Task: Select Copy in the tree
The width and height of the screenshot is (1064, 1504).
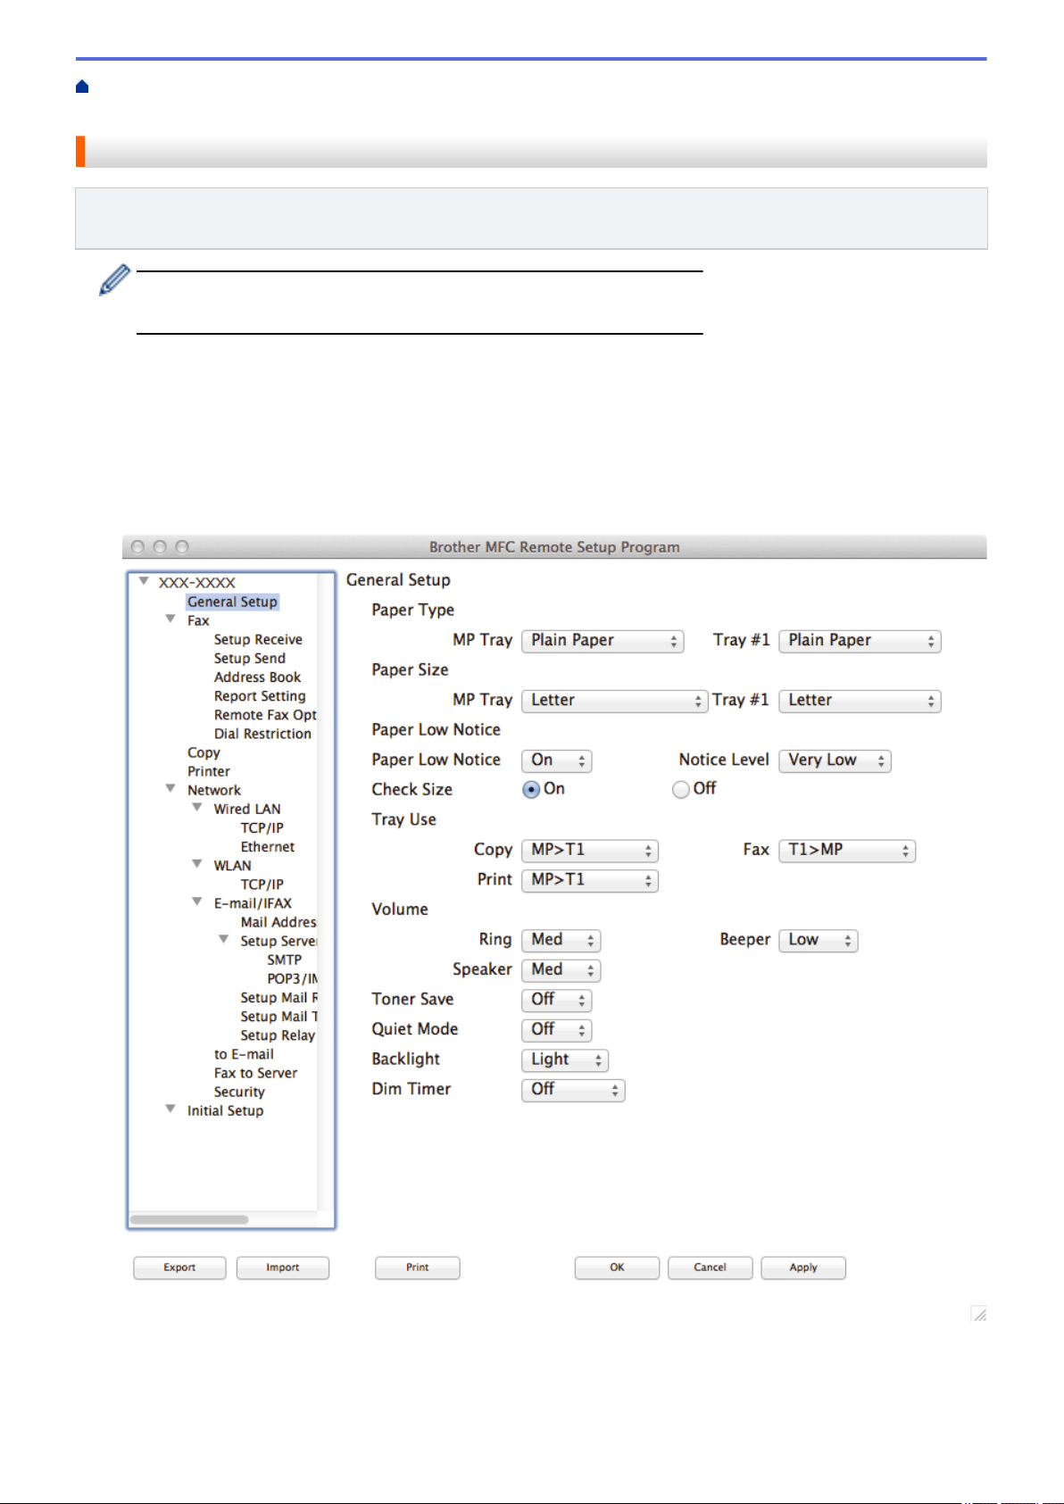Action: pyautogui.click(x=204, y=752)
